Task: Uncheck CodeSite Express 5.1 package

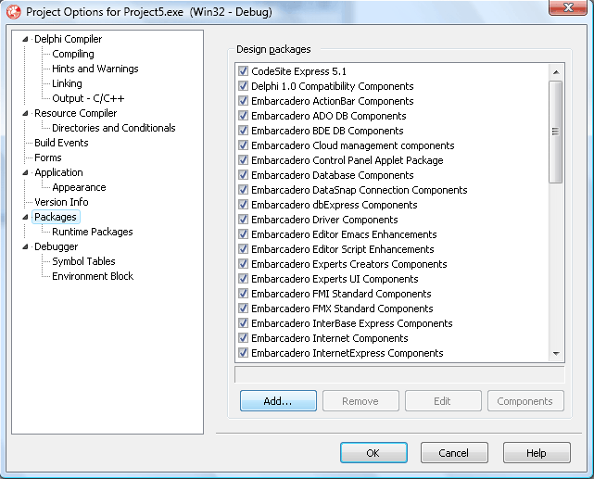Action: pyautogui.click(x=243, y=71)
